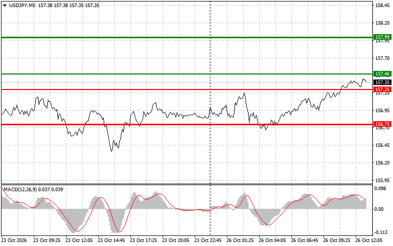Image resolution: width=393 pixels, height=246 pixels.
Task: Select the green 157.99 price level label
Action: (382, 37)
